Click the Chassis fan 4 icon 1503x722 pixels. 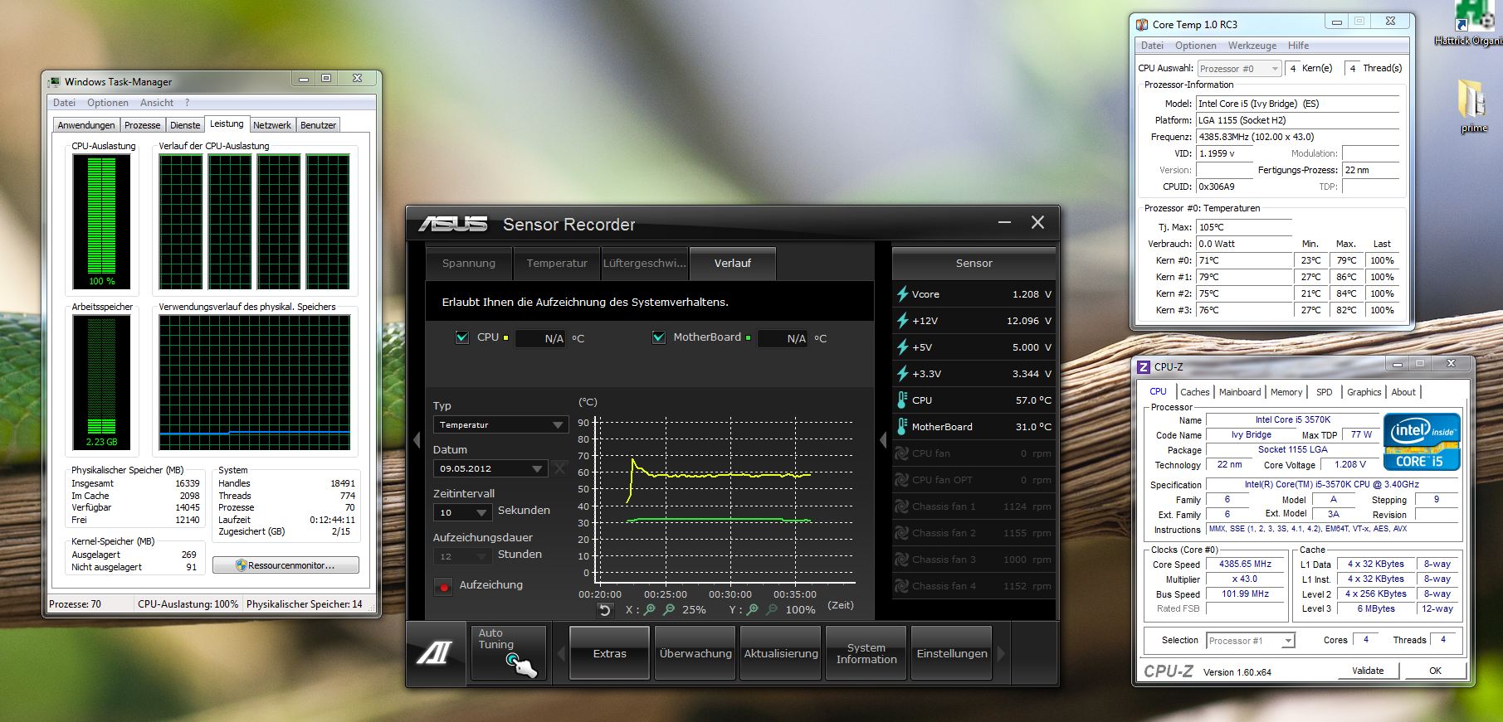pyautogui.click(x=902, y=586)
